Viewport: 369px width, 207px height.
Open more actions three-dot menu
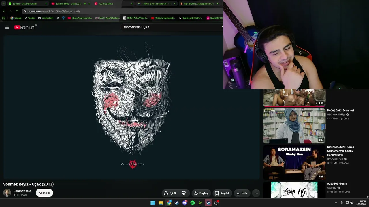point(256,193)
